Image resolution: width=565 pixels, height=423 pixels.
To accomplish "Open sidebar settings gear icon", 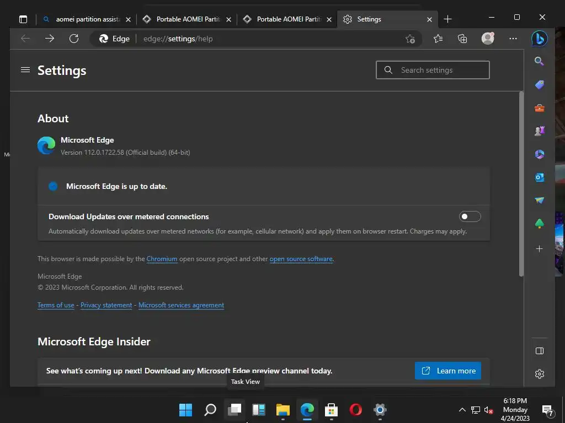I will (x=540, y=374).
